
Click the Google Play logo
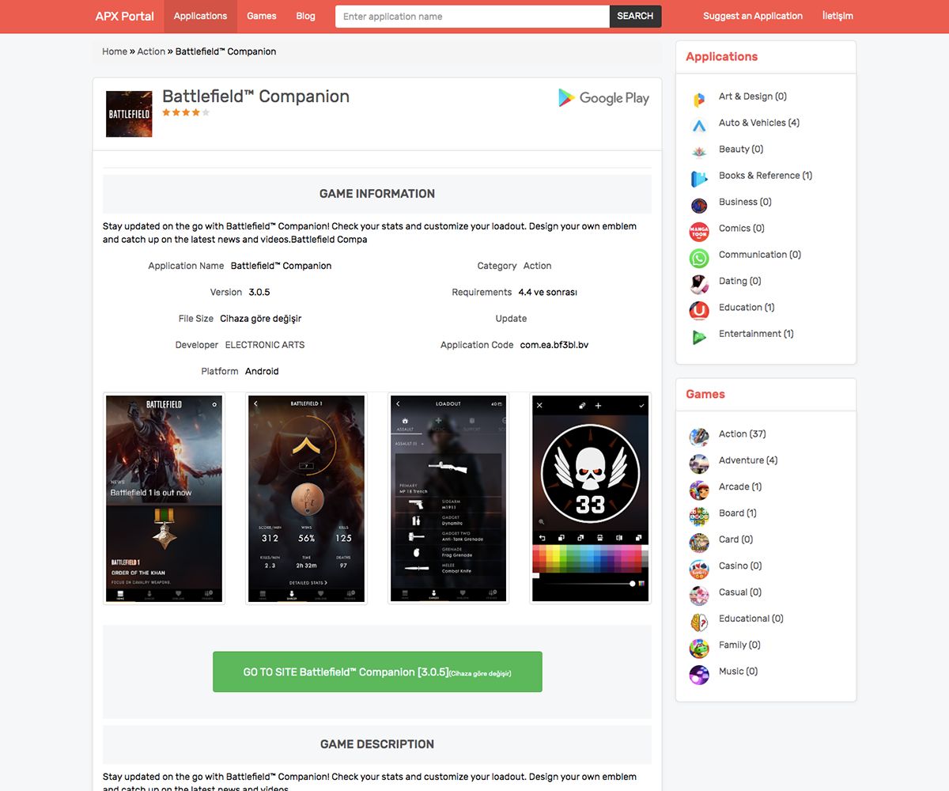point(603,98)
